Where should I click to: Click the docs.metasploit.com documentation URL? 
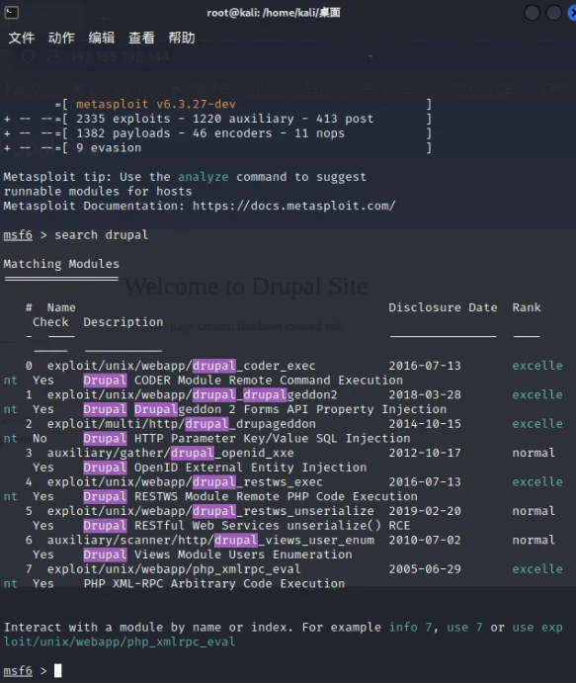pyautogui.click(x=293, y=206)
